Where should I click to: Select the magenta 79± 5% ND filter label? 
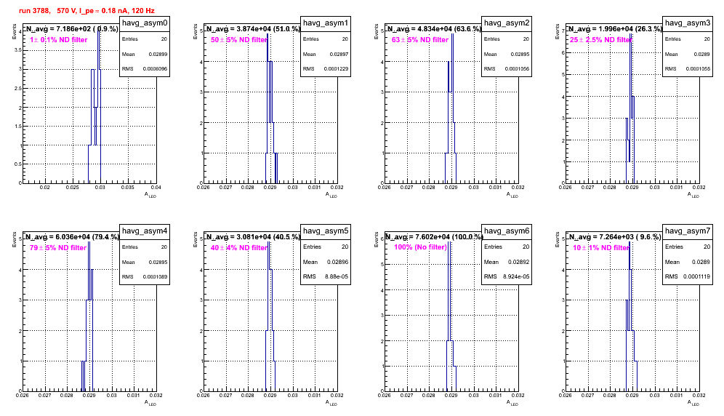58,248
